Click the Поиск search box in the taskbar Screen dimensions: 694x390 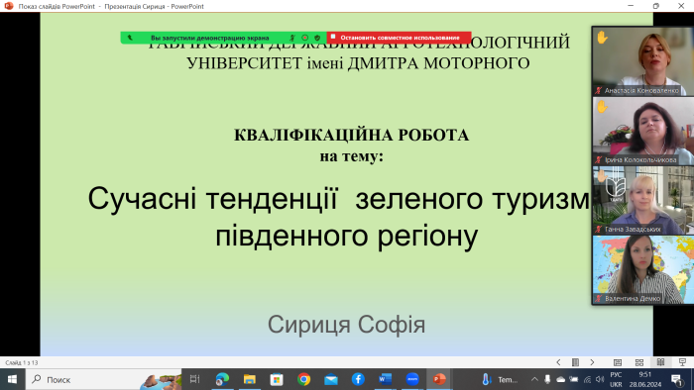[103, 379]
